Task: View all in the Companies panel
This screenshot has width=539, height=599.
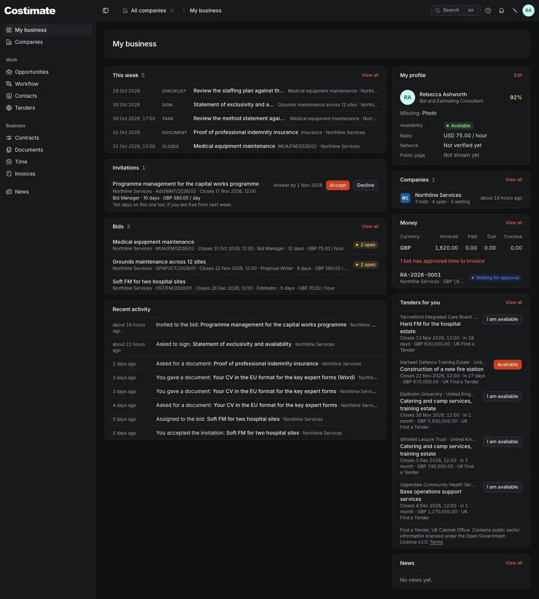Action: 514,180
